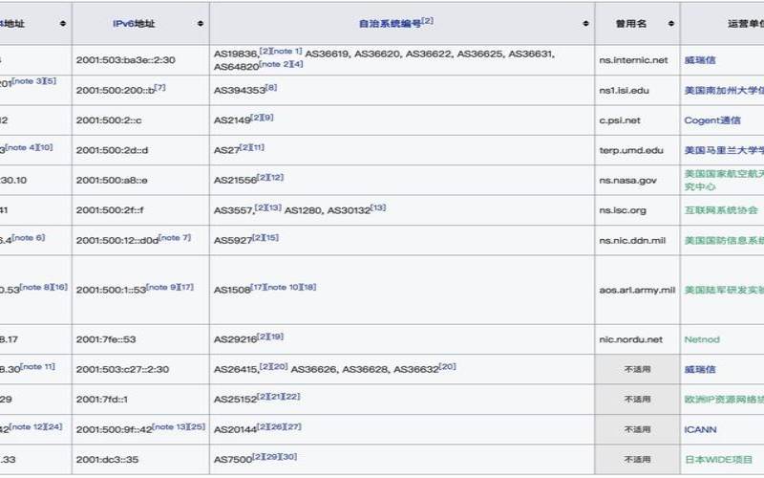Click the 曾用名 column header text

coord(631,23)
